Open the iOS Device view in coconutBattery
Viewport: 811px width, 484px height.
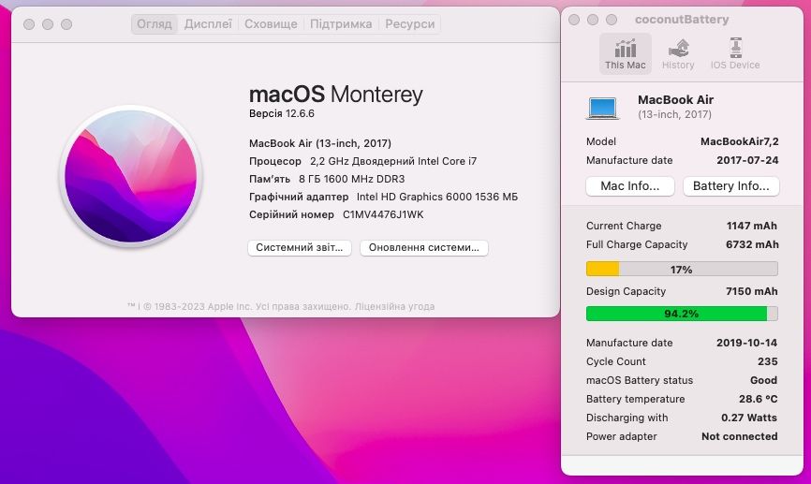pyautogui.click(x=735, y=54)
